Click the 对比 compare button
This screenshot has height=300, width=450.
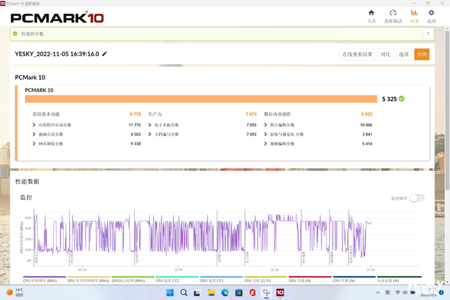click(x=386, y=54)
